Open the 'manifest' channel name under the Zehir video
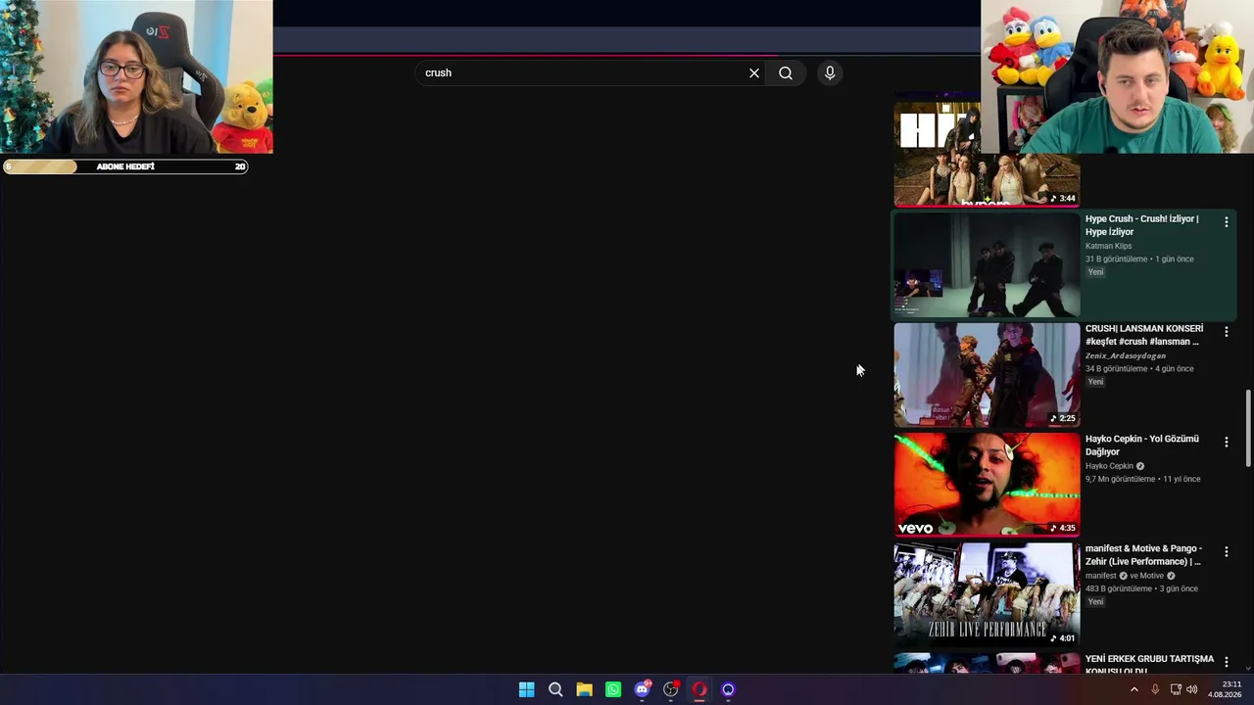Screen dimensions: 1254x705 click(1101, 576)
